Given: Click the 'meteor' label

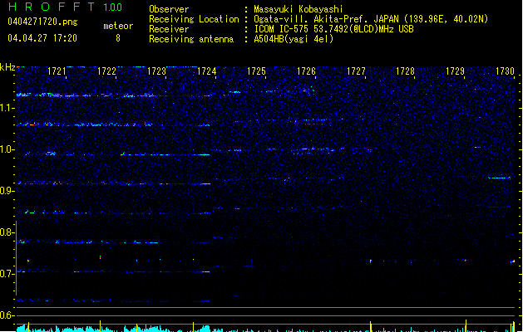Looking at the screenshot, I should point(118,26).
